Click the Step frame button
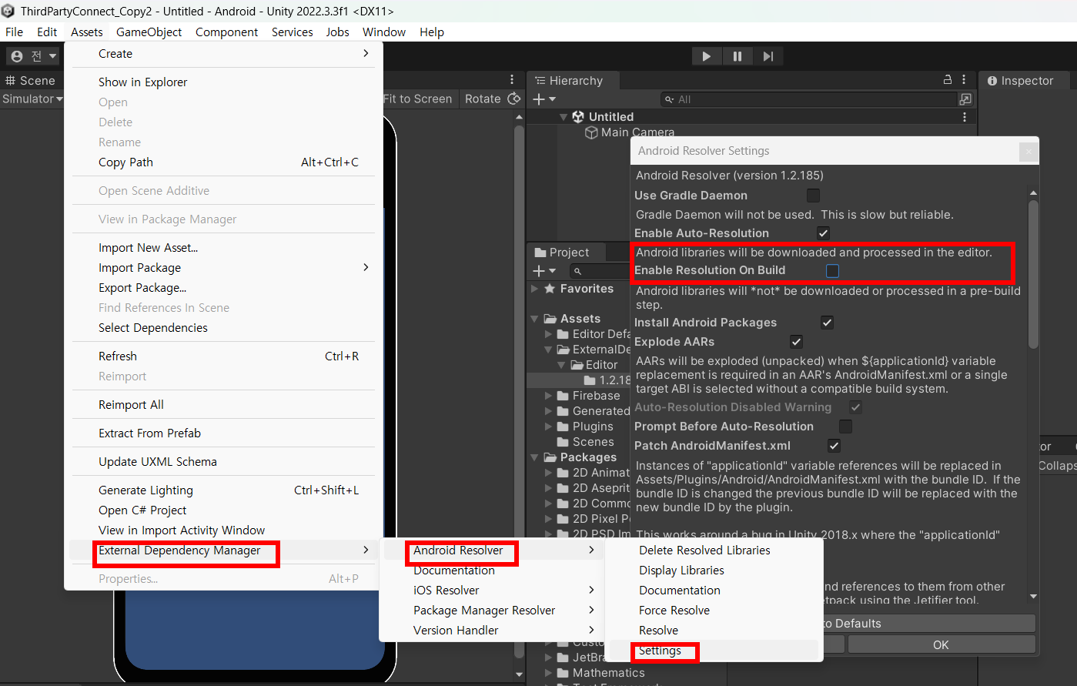Image resolution: width=1077 pixels, height=686 pixels. (768, 56)
